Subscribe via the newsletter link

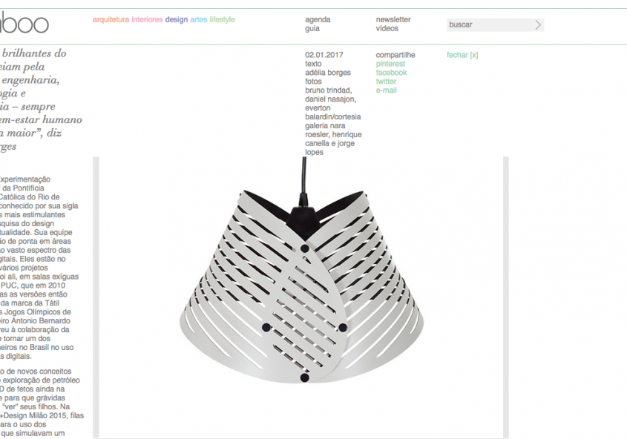pyautogui.click(x=393, y=19)
